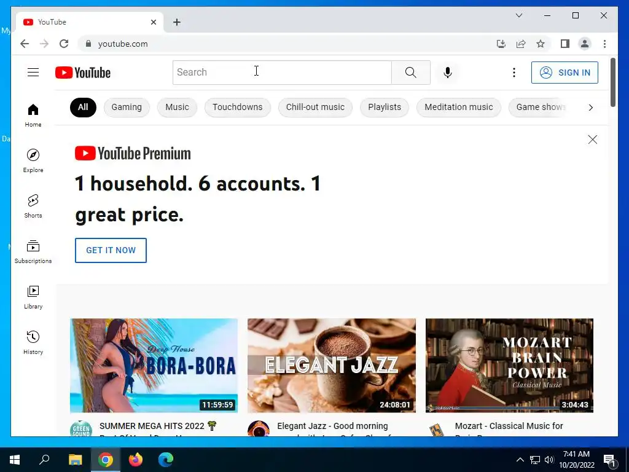Open File Explorer from taskbar
Screen dimensions: 629x472
click(75, 460)
